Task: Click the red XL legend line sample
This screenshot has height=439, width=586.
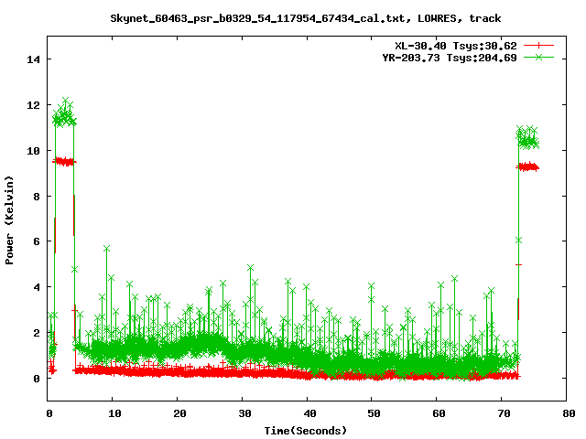Action: tap(538, 46)
